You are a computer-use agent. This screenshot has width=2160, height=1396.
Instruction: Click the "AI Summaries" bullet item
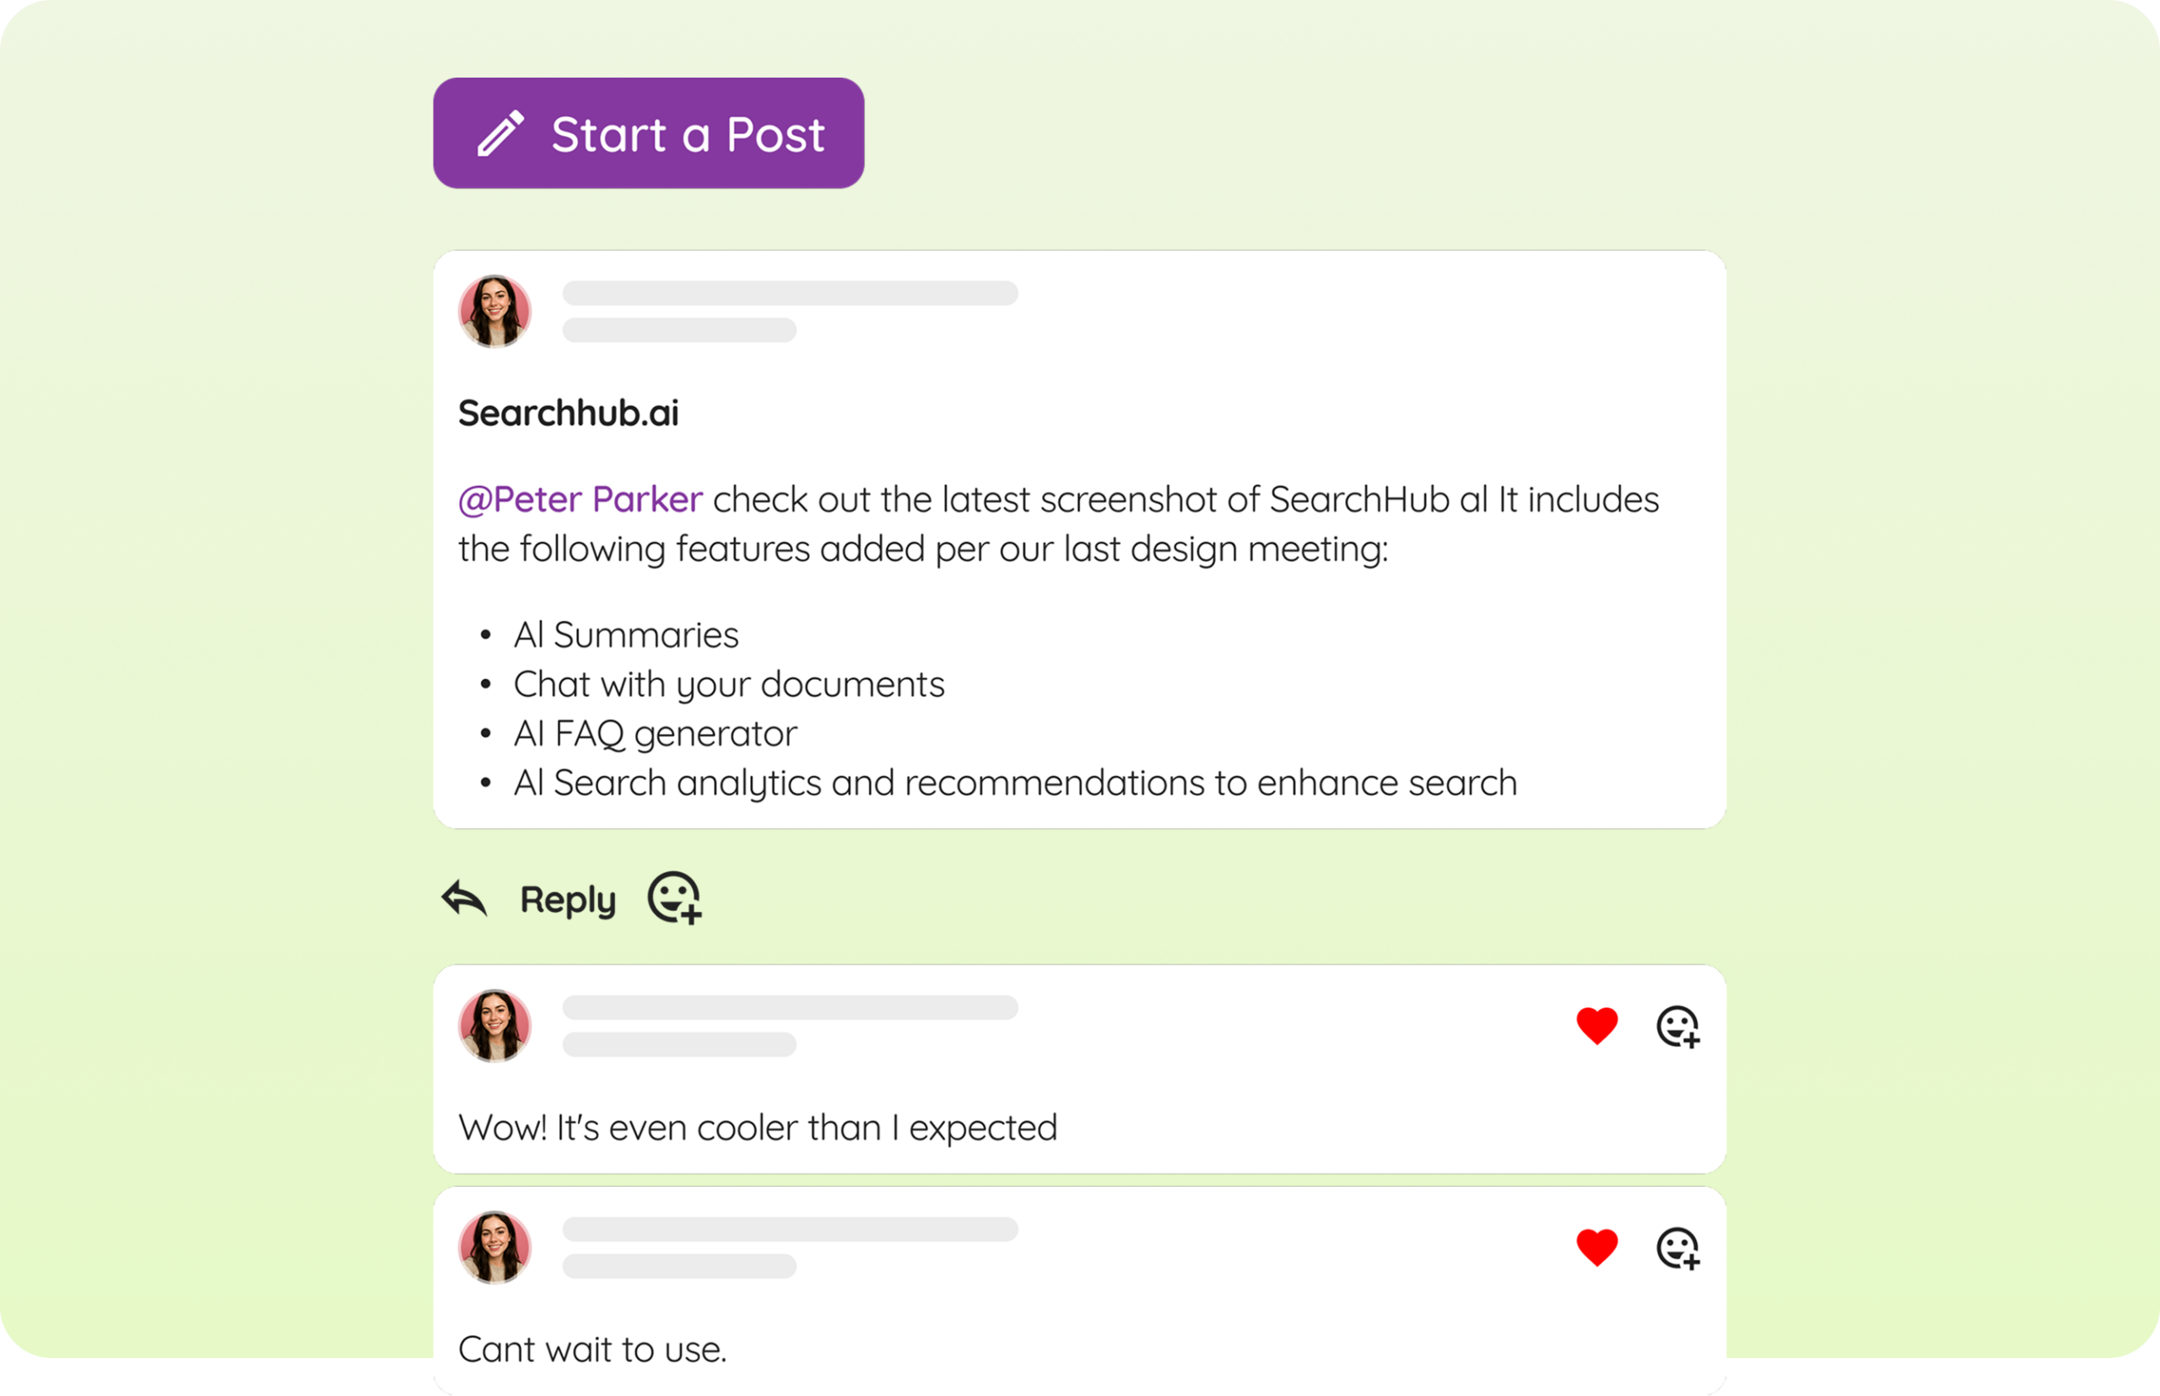point(626,635)
